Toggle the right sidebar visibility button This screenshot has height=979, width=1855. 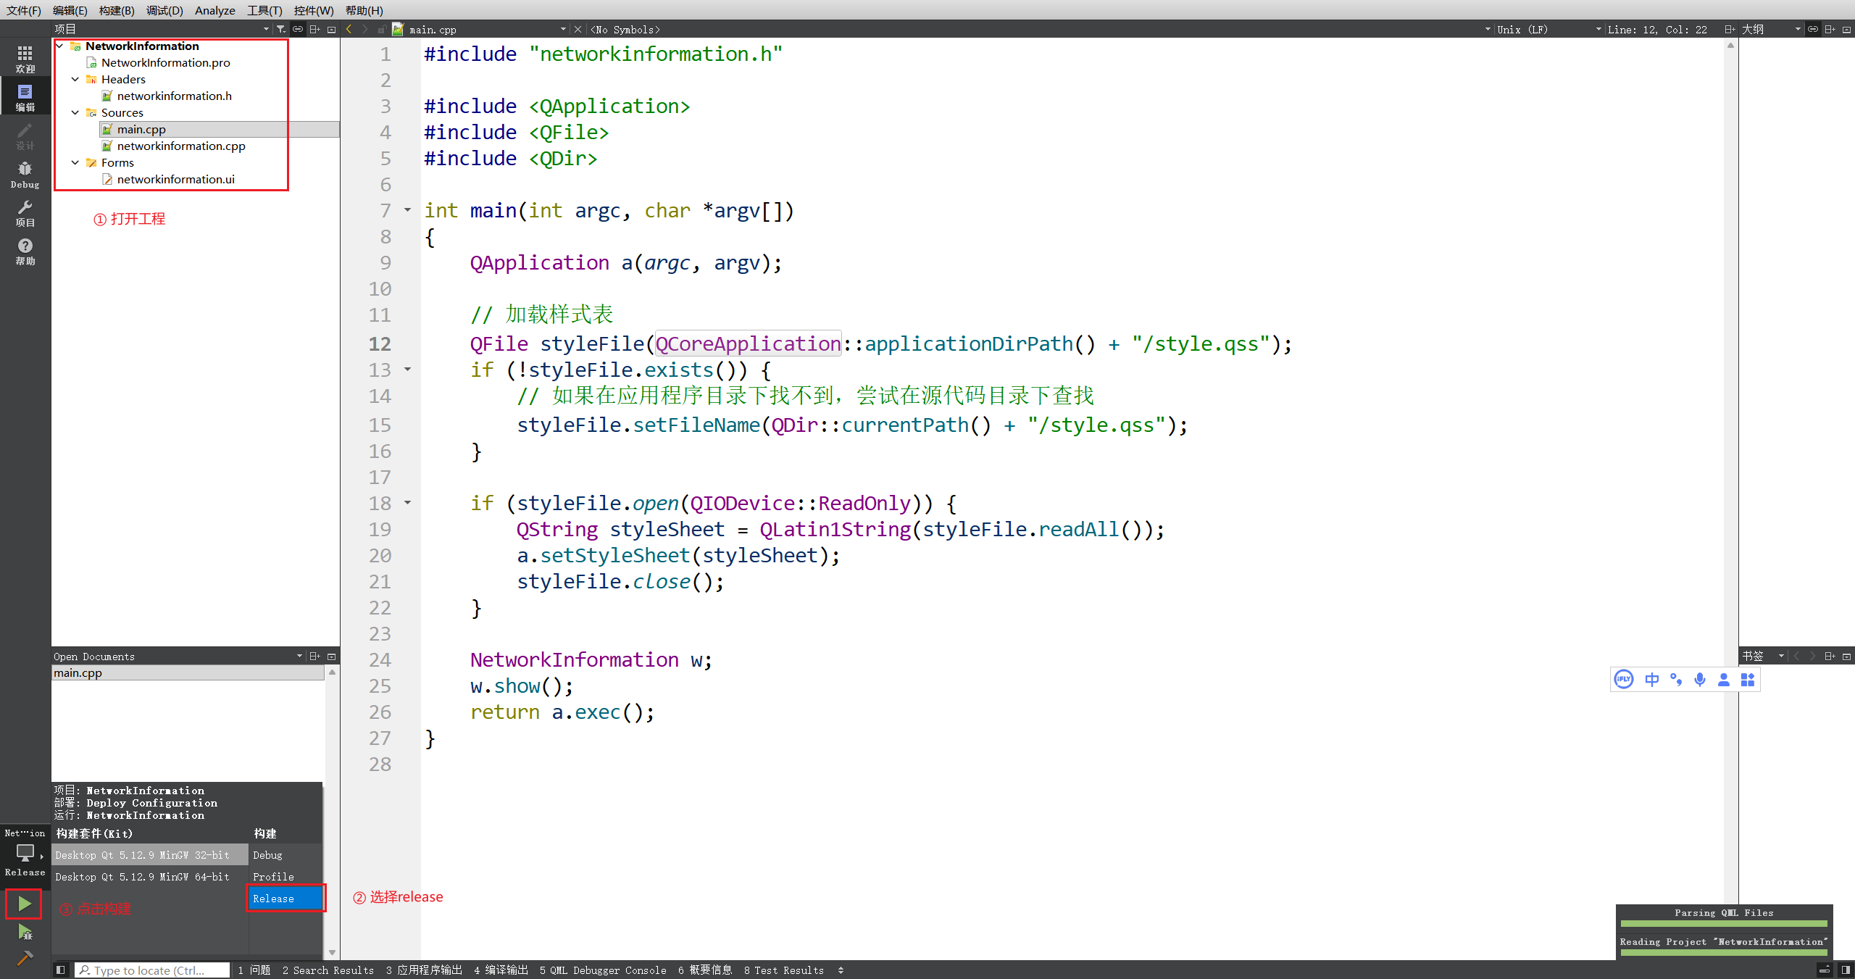(1845, 970)
